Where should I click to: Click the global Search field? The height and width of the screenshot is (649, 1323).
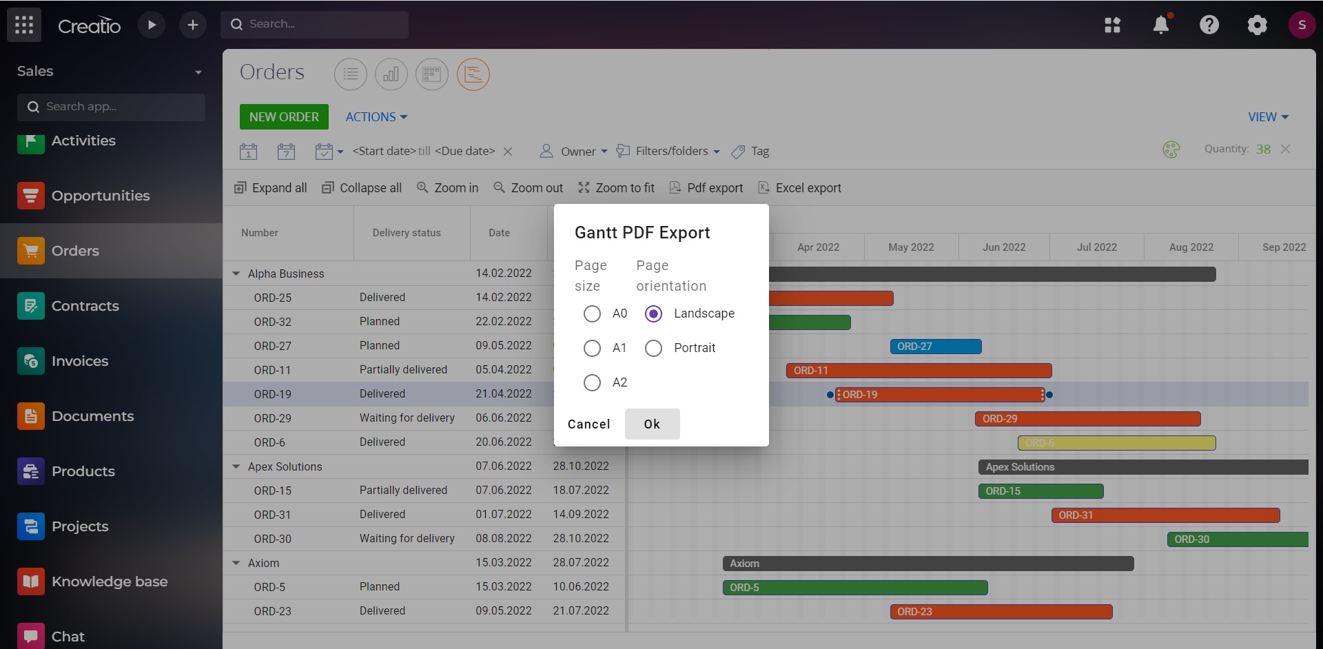tap(315, 24)
